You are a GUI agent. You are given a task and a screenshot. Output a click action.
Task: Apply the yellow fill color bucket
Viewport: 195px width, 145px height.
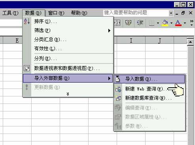(165, 23)
